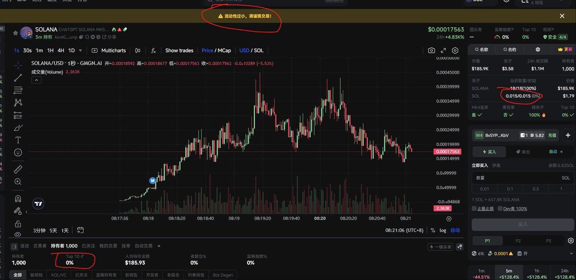Expand the slippage settings chevron
The image size is (576, 280).
pyautogui.click(x=570, y=253)
